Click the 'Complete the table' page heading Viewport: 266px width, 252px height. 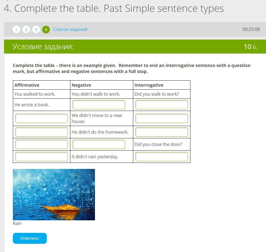point(114,8)
